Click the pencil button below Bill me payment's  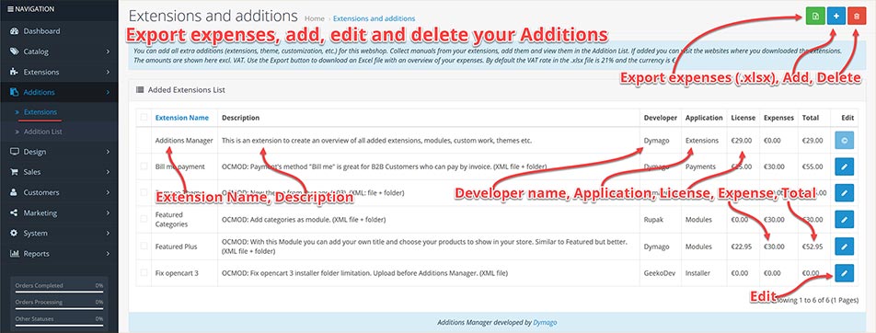click(844, 193)
